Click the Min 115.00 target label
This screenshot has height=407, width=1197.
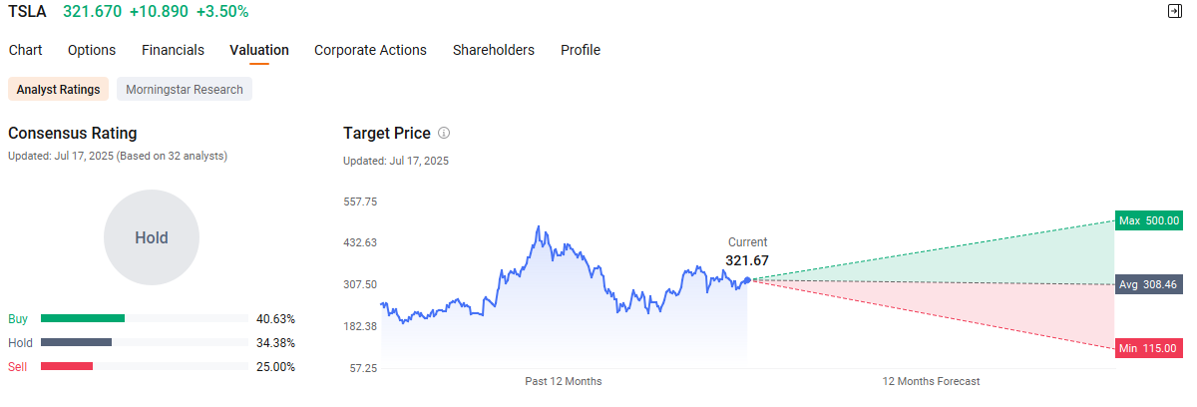click(x=1149, y=348)
